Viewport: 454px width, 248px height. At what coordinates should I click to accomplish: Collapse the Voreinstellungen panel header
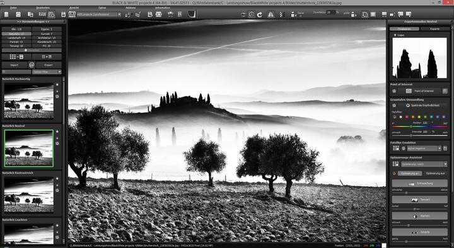[33, 21]
